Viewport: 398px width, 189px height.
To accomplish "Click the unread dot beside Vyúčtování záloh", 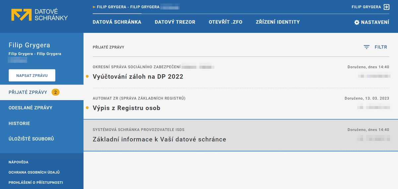I will click(x=87, y=77).
